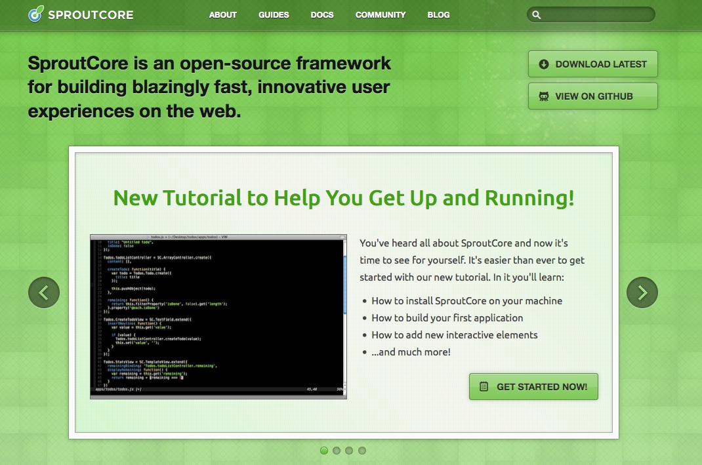Jump to the third slide dot
This screenshot has height=465, width=702.
point(349,451)
